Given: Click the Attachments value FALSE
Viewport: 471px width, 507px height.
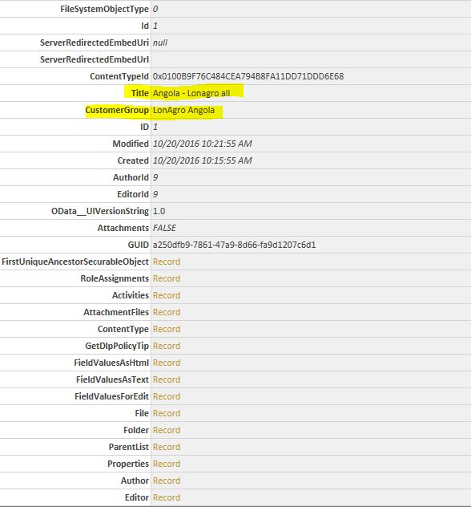Looking at the screenshot, I should [x=164, y=228].
